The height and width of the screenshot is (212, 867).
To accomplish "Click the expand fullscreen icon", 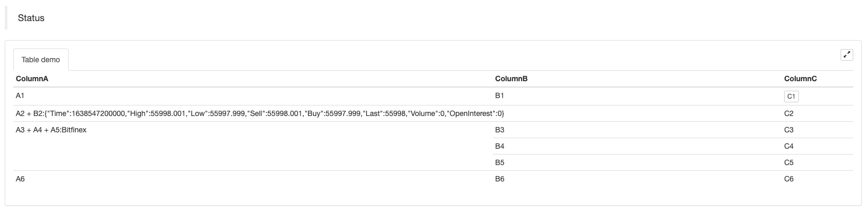I will coord(846,54).
